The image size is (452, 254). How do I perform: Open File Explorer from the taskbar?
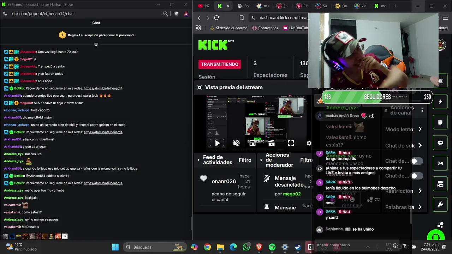coord(220,247)
